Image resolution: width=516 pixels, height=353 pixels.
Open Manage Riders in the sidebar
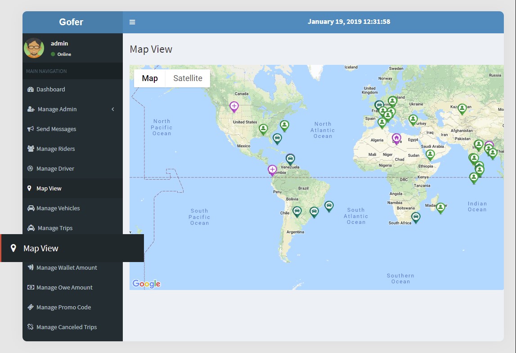click(55, 149)
